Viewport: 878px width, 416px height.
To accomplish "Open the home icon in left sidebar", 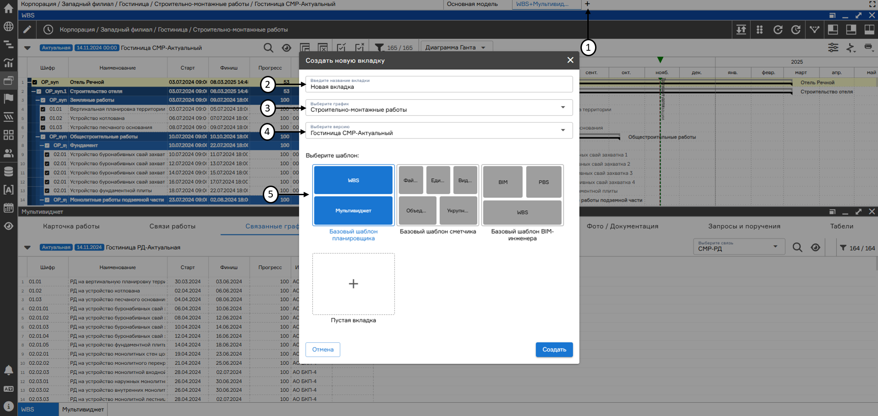I will click(x=8, y=8).
